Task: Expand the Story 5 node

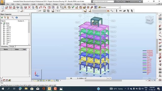Action: click(4, 34)
